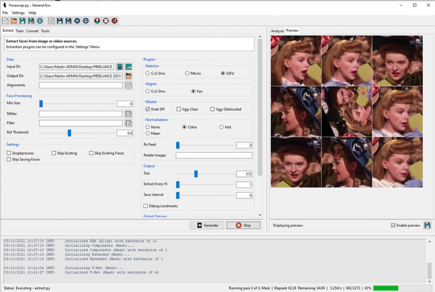Click the Ref Threshold slider handle
435x292 pixels.
pos(69,133)
